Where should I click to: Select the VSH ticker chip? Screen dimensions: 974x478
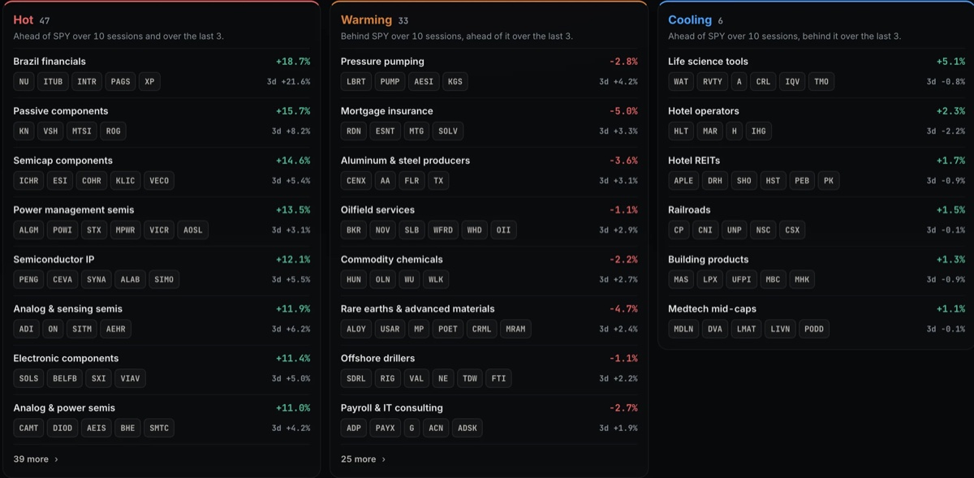click(x=50, y=131)
